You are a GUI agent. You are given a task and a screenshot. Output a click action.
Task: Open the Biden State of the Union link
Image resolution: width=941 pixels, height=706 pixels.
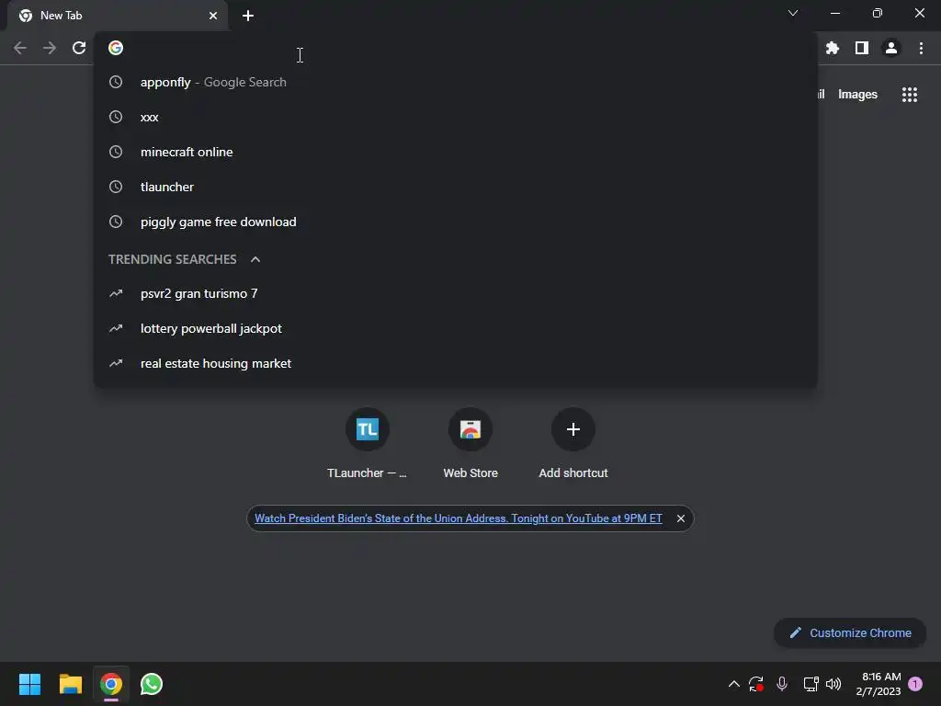[x=459, y=518]
